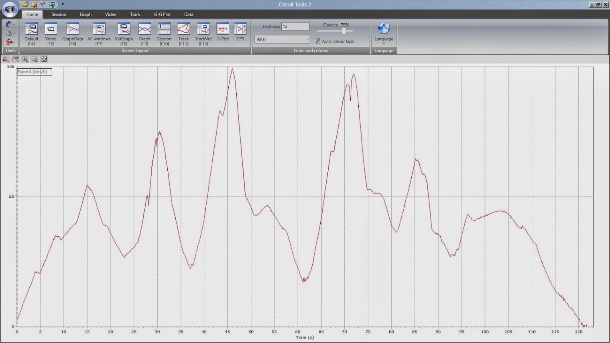Expand the quick access toolbar customize arrow
610x343 pixels.
(x=63, y=5)
